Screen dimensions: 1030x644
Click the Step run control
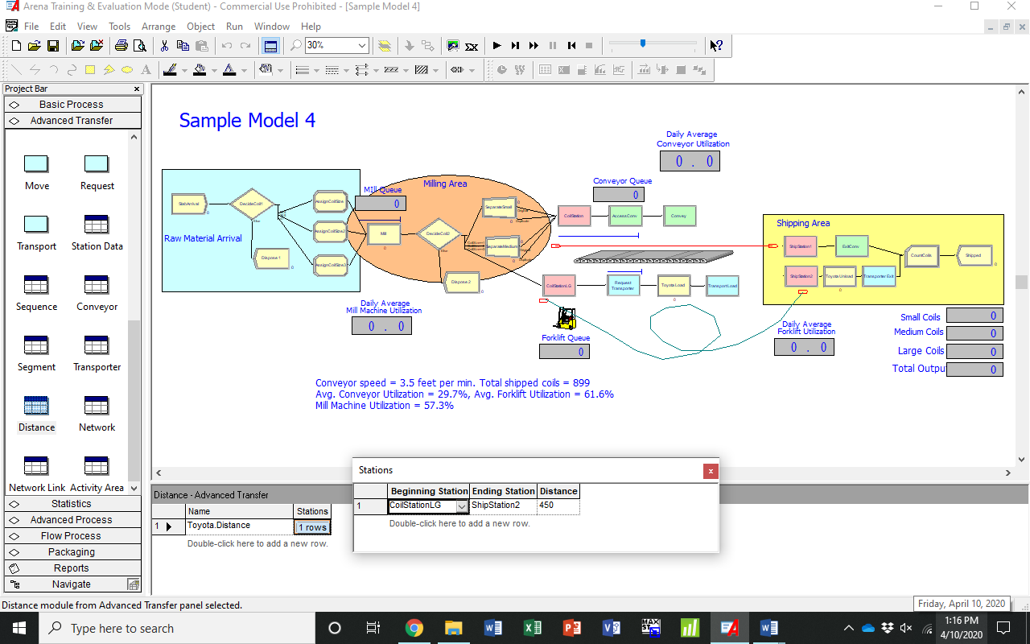click(516, 46)
